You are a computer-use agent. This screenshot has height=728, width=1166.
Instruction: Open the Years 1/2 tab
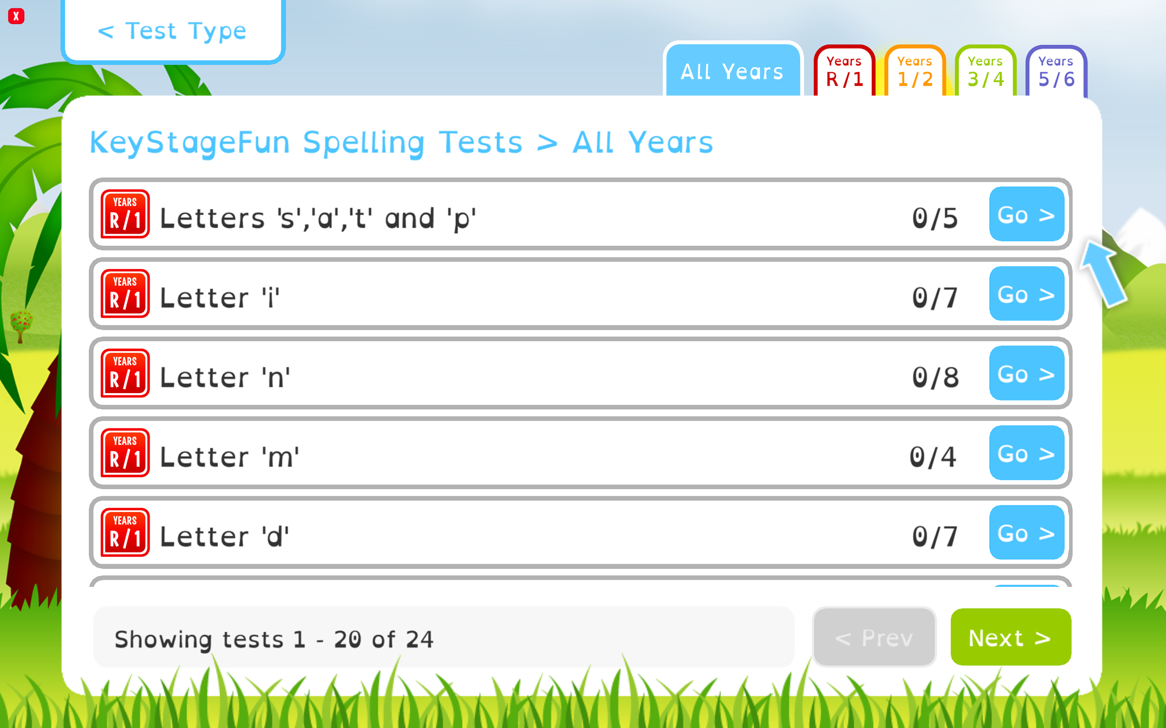pyautogui.click(x=914, y=72)
